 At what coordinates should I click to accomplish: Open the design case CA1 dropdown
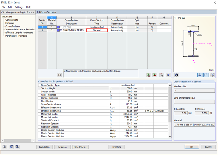pos(18,12)
